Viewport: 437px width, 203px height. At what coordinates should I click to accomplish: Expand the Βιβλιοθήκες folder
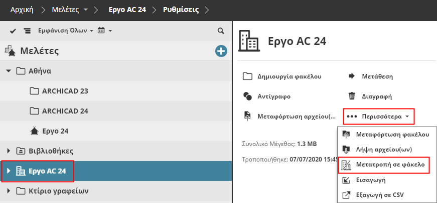(x=9, y=150)
